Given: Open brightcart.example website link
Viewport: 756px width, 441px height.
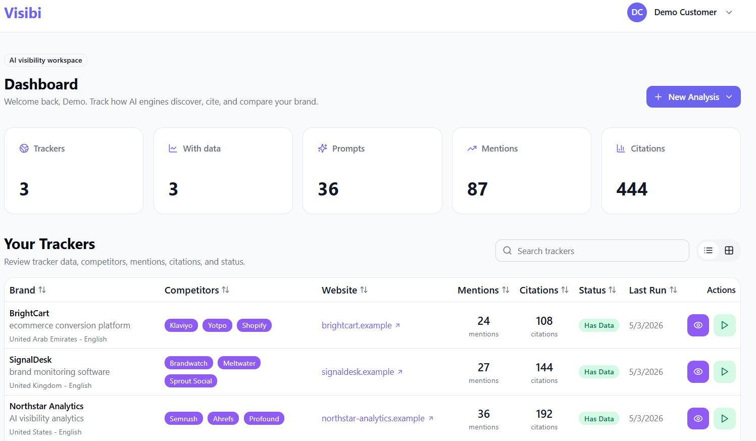Looking at the screenshot, I should coord(361,325).
